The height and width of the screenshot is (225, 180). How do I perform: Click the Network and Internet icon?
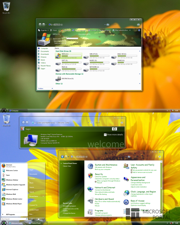(90, 189)
